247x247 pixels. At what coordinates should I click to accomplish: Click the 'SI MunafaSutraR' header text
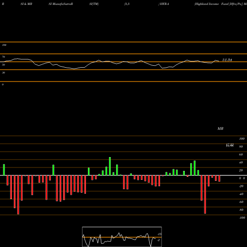61,4
